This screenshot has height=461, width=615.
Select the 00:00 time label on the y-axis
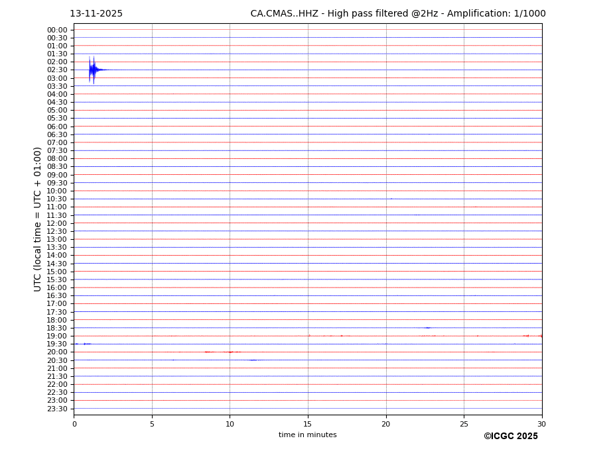[57, 30]
